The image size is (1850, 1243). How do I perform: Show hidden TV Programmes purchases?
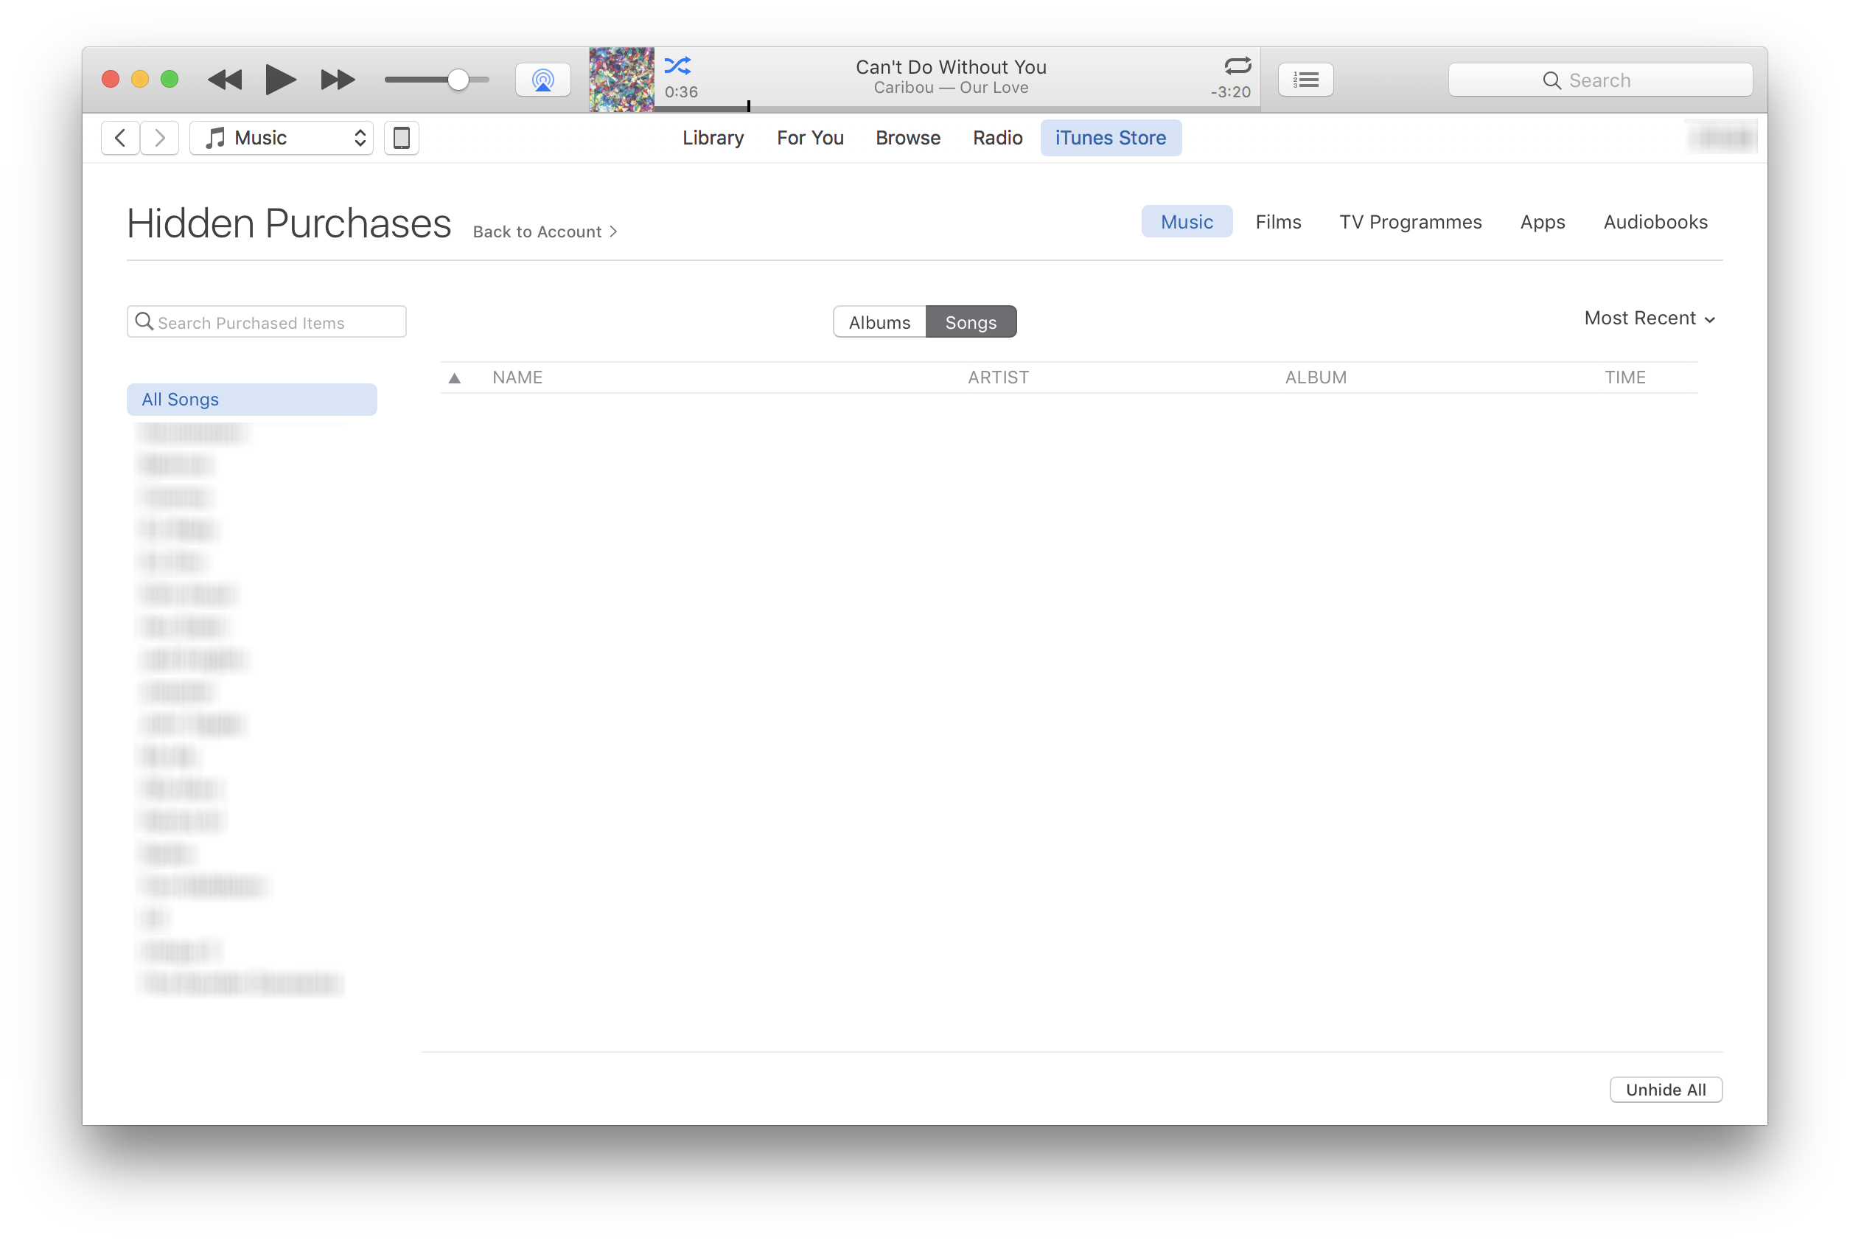(1410, 222)
